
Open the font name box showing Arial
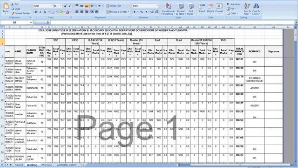click(x=43, y=6)
